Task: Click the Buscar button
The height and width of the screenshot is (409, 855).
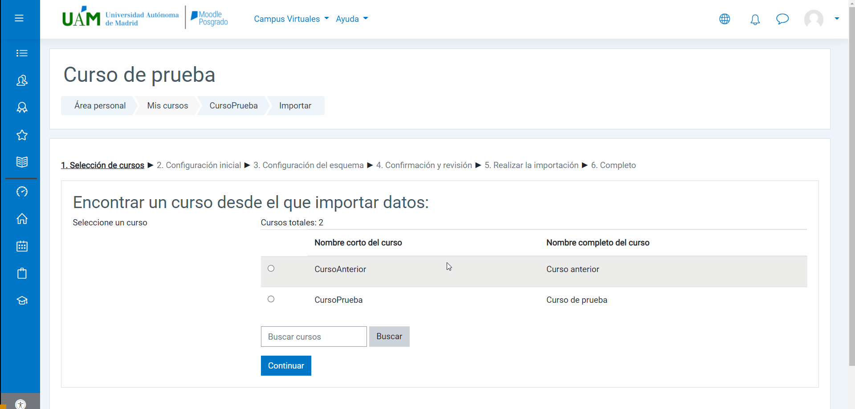Action: (389, 337)
